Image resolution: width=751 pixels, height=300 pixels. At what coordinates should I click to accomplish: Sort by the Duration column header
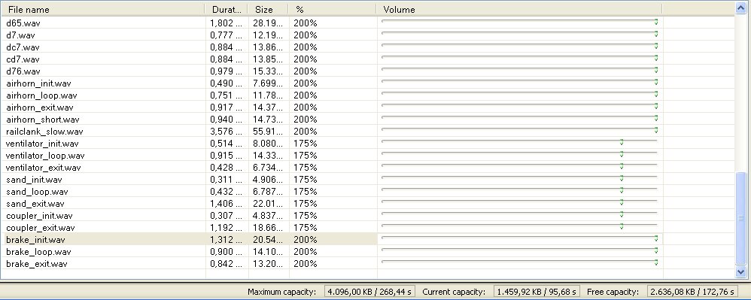(226, 9)
